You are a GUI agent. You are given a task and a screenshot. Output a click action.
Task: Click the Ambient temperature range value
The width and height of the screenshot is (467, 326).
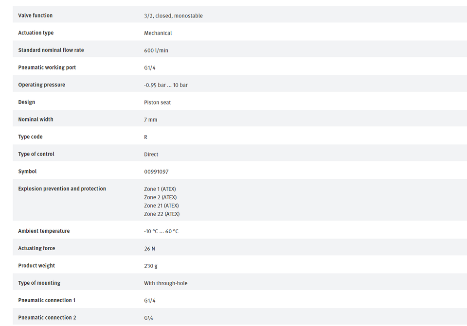pos(161,231)
